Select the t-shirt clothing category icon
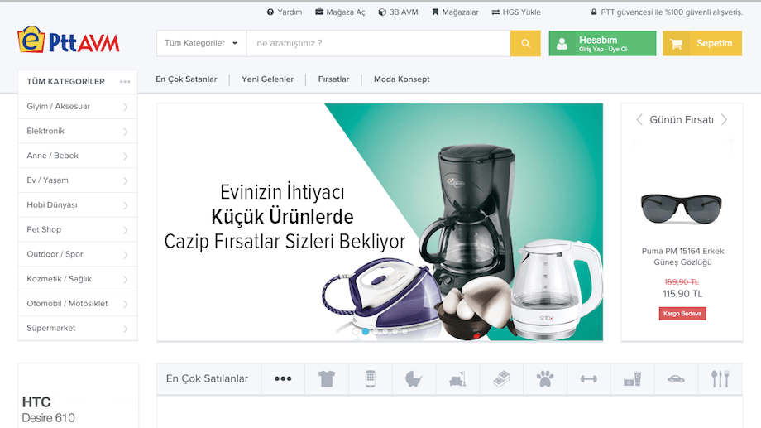761x428 pixels. pyautogui.click(x=327, y=378)
